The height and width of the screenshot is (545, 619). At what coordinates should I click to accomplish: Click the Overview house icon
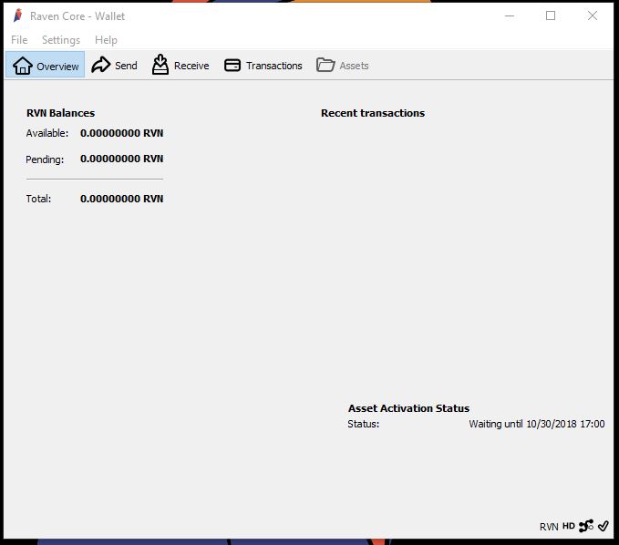click(23, 66)
